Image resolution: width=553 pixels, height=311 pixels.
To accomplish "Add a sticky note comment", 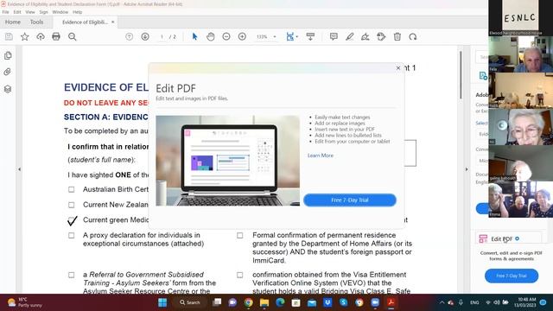I will click(334, 36).
